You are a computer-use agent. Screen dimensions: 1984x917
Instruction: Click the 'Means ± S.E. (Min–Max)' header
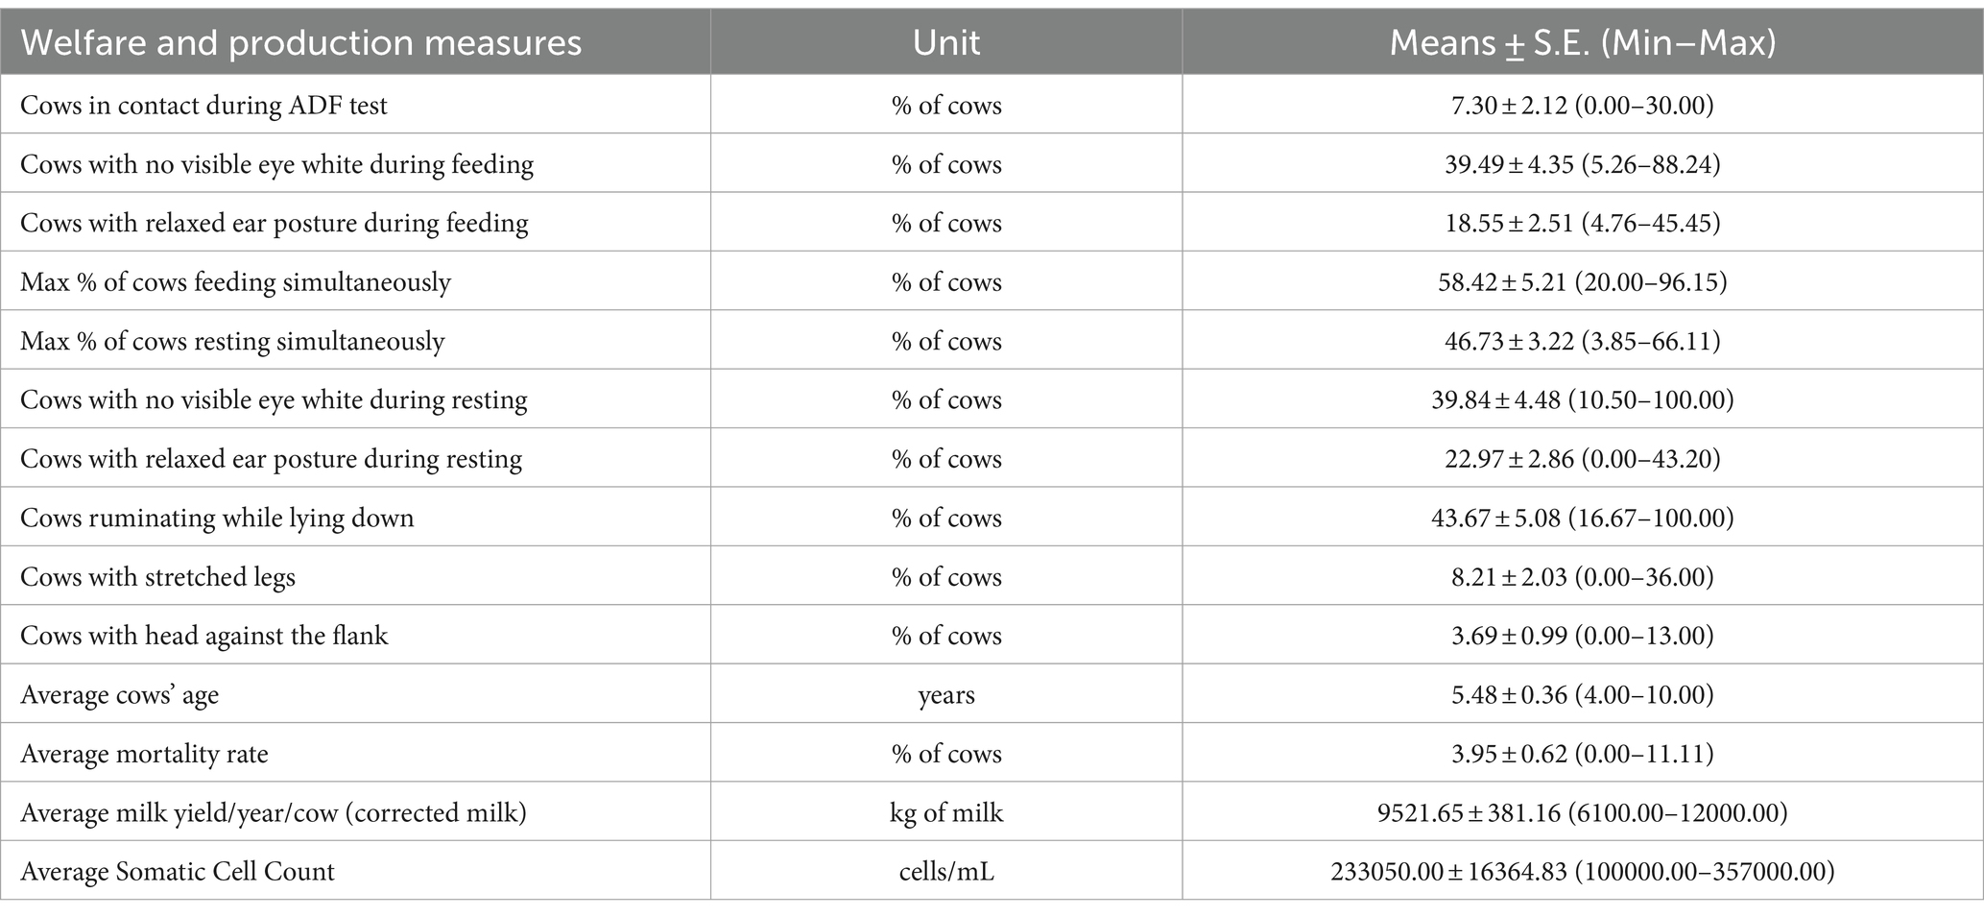coord(1582,43)
